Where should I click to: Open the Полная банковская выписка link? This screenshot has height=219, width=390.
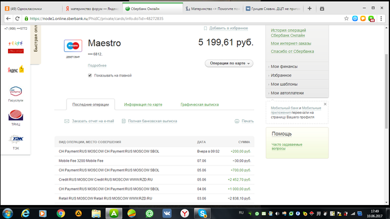[152, 121]
